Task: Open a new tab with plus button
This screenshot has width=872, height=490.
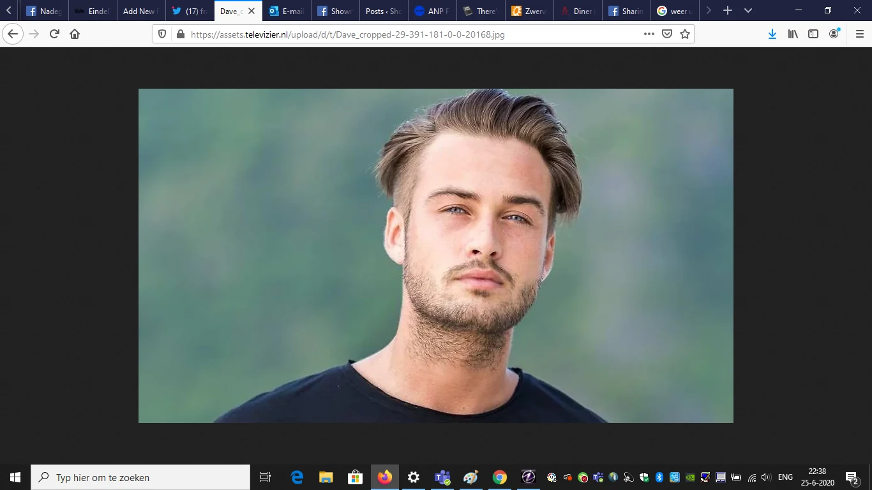Action: (727, 11)
